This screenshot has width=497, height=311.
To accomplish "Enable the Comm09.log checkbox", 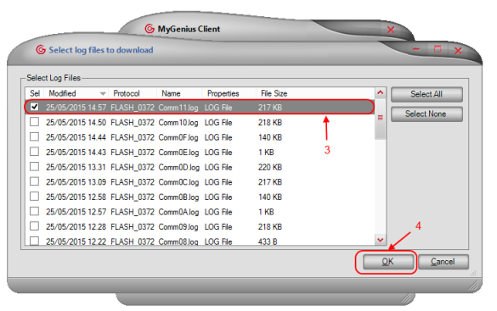I will click(34, 226).
